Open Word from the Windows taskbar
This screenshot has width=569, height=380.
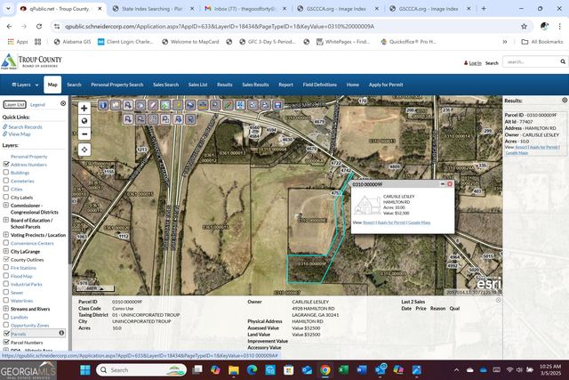362,370
